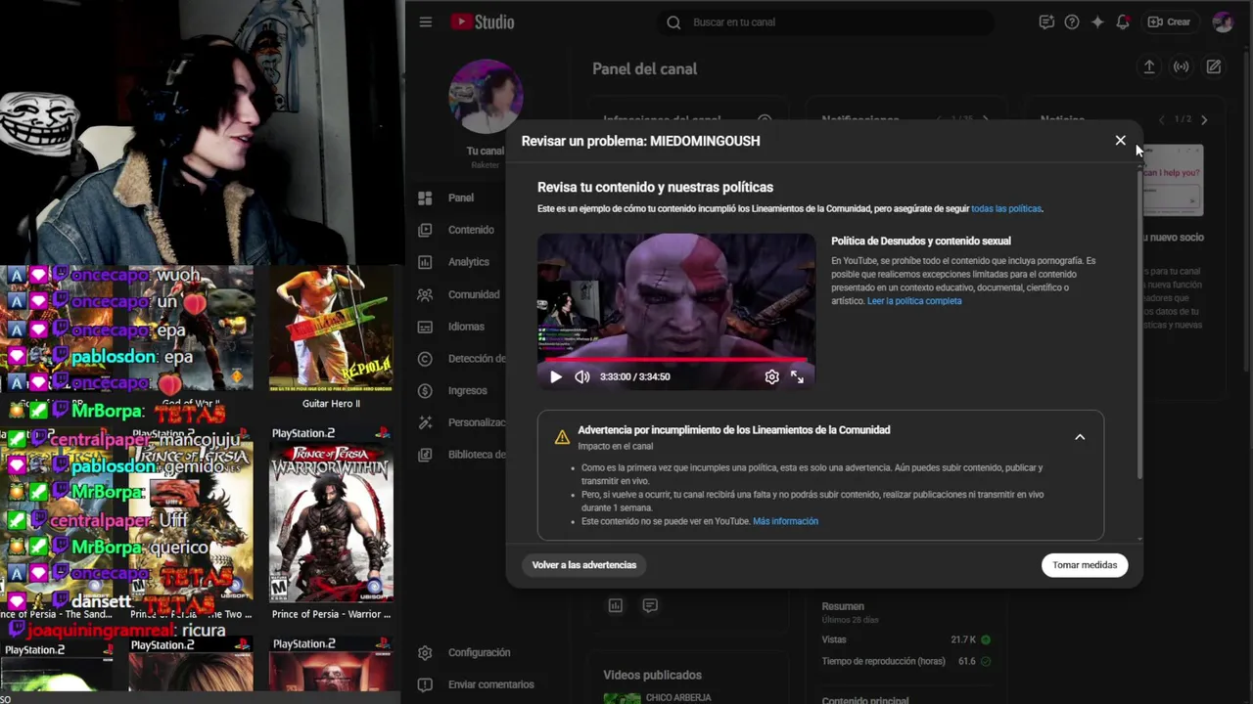Click the comments icon below dialog
Screen dimensions: 1253x704
tap(650, 605)
